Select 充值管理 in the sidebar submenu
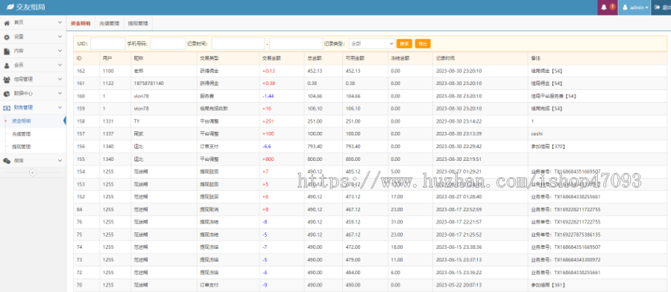Screen dimensions: 671x292 (x=22, y=134)
